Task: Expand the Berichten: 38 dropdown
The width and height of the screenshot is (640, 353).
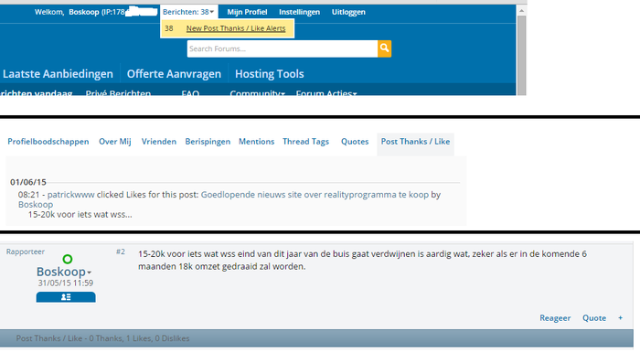Action: 188,12
